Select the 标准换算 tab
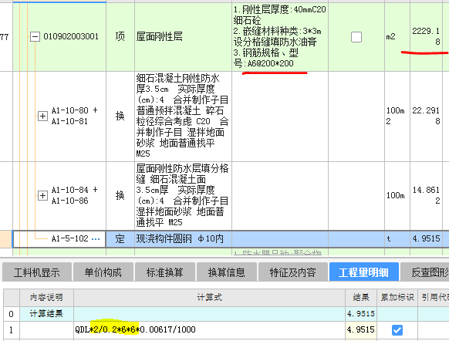The width and height of the screenshot is (449, 341). click(164, 272)
